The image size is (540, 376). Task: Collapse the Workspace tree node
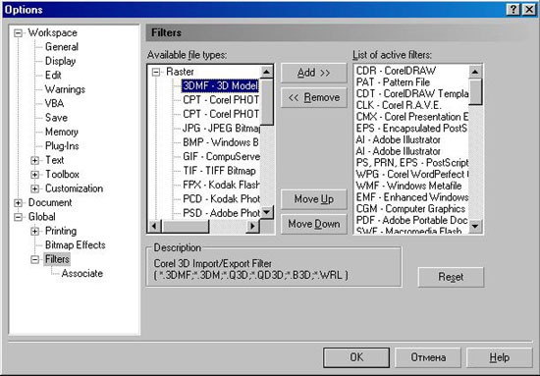[18, 33]
